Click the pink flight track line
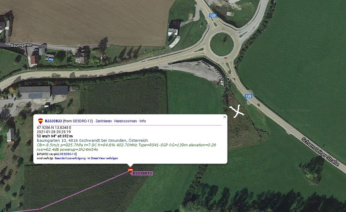 point(84,190)
